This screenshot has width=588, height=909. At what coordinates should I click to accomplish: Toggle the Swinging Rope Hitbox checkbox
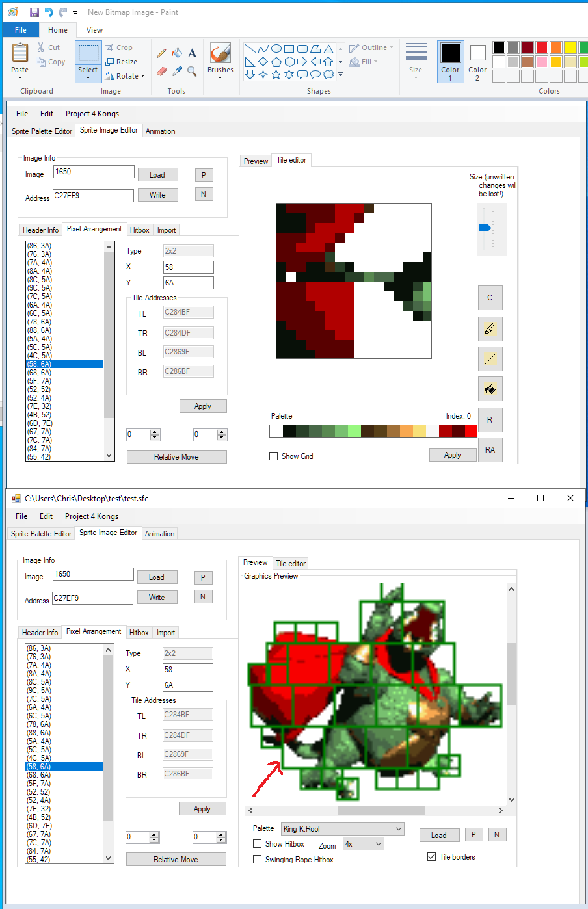pyautogui.click(x=258, y=860)
